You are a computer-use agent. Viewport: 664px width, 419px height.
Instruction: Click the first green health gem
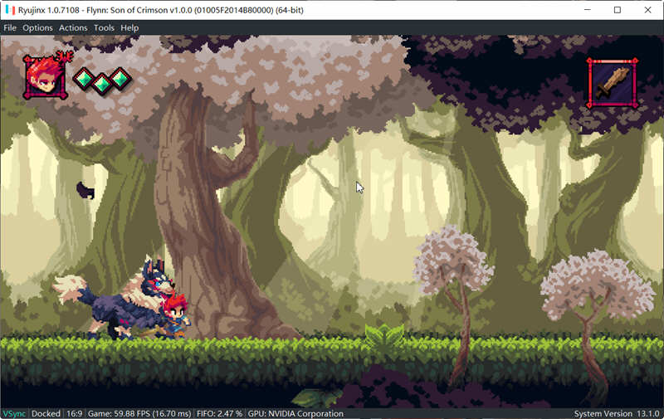[84, 78]
